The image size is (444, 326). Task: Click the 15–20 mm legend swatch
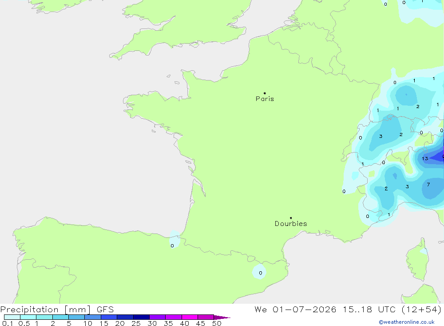[x=109, y=317]
